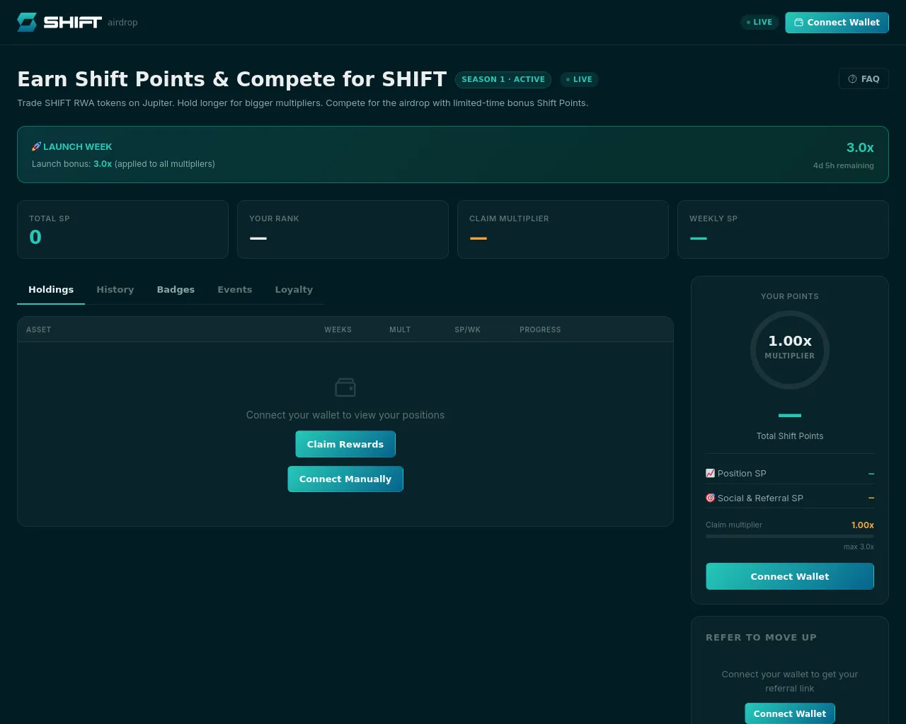Click the "Earn Shift Points & Compete for SHIFT" title

232,79
